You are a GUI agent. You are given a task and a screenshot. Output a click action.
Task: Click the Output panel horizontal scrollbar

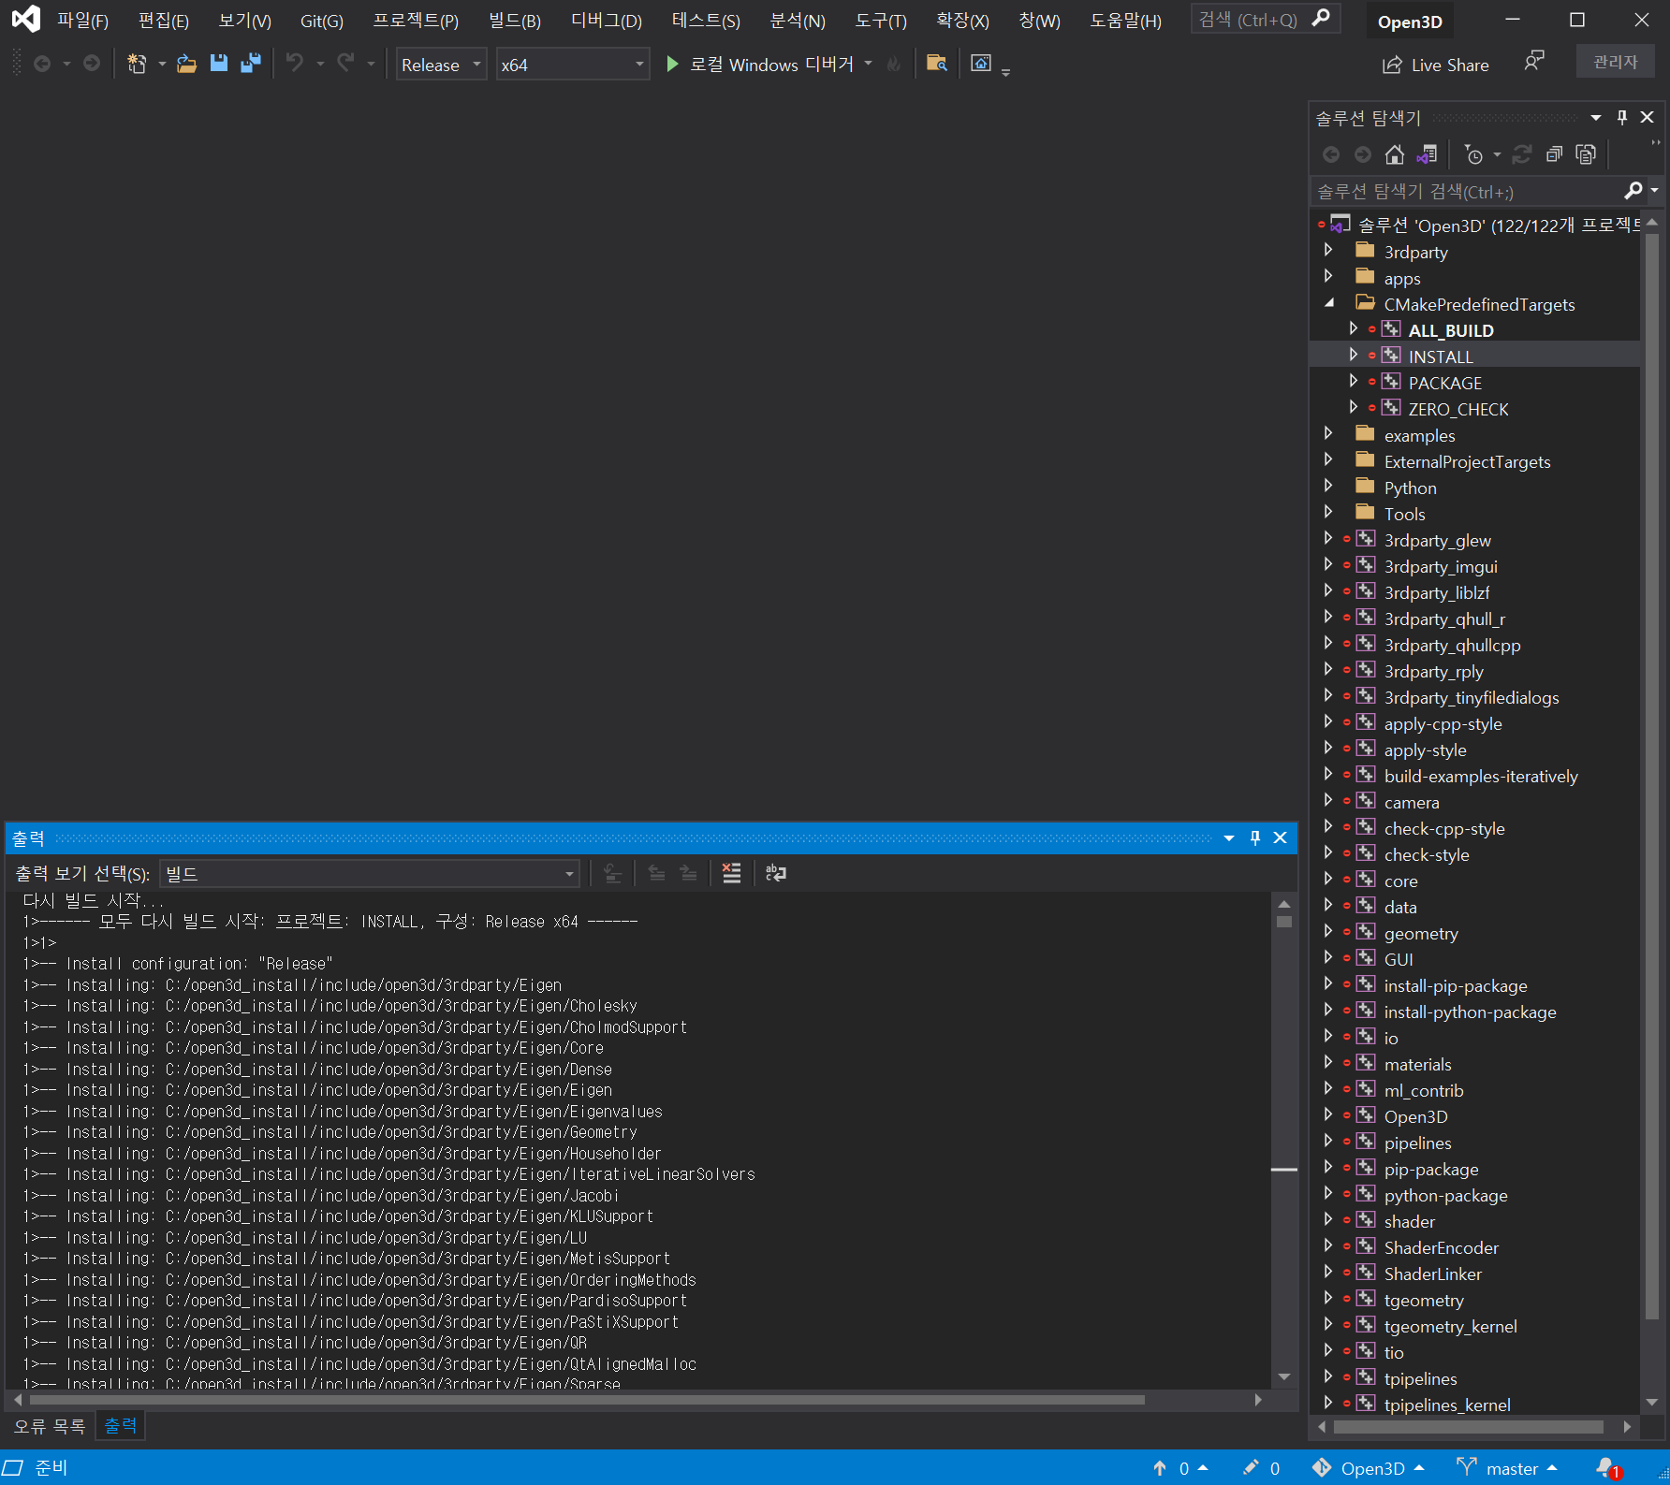click(587, 1400)
